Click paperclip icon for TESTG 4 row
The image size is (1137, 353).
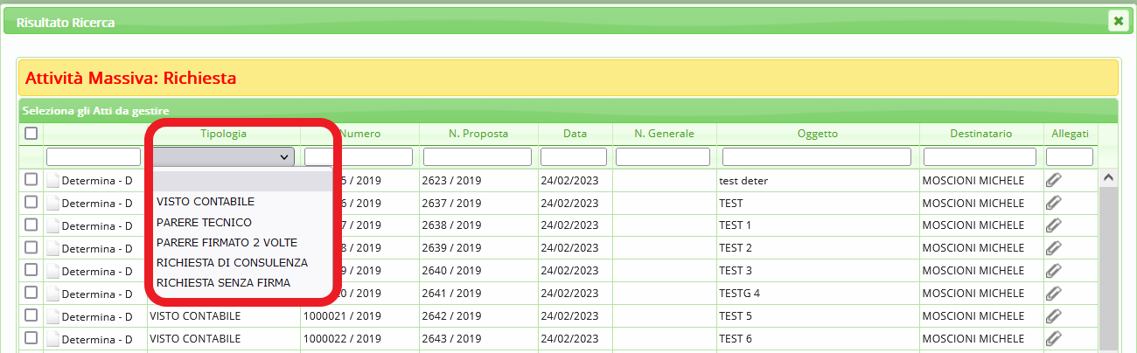(1054, 294)
